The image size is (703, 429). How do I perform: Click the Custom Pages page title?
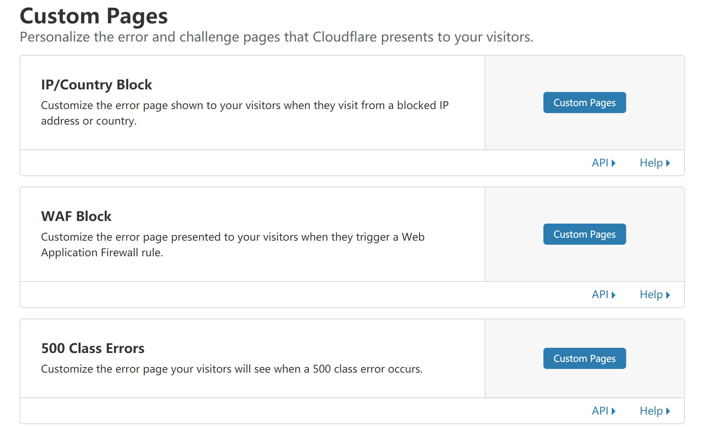[x=94, y=16]
